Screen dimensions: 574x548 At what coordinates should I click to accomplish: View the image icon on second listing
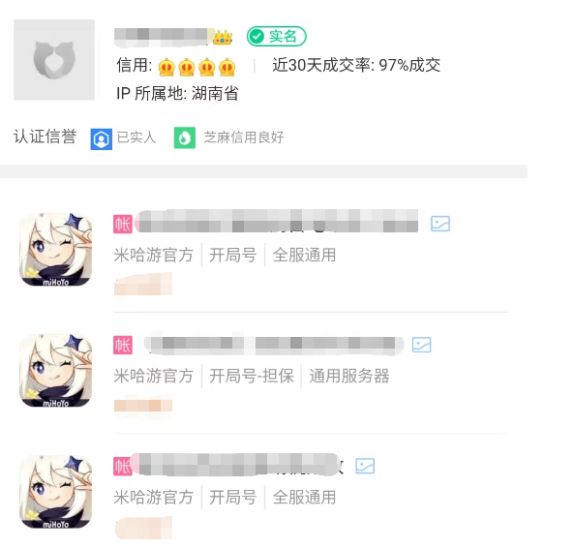(422, 345)
